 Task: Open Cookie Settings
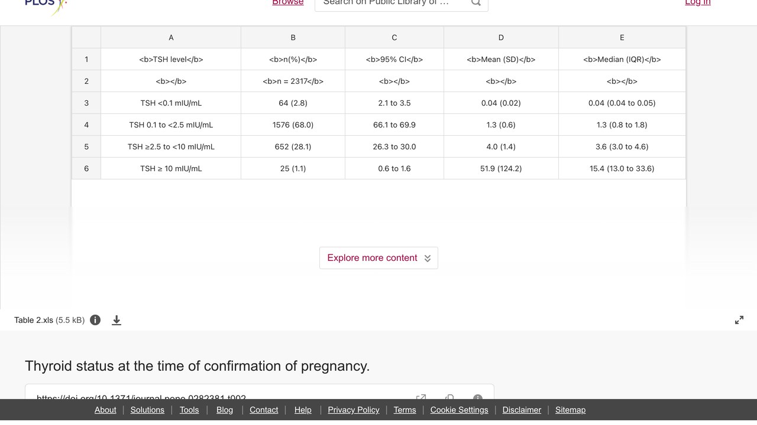click(460, 410)
